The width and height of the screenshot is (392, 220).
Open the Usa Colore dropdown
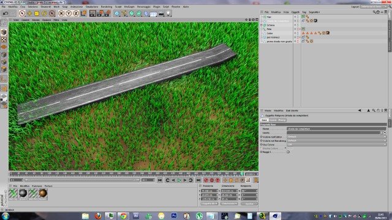click(336, 144)
